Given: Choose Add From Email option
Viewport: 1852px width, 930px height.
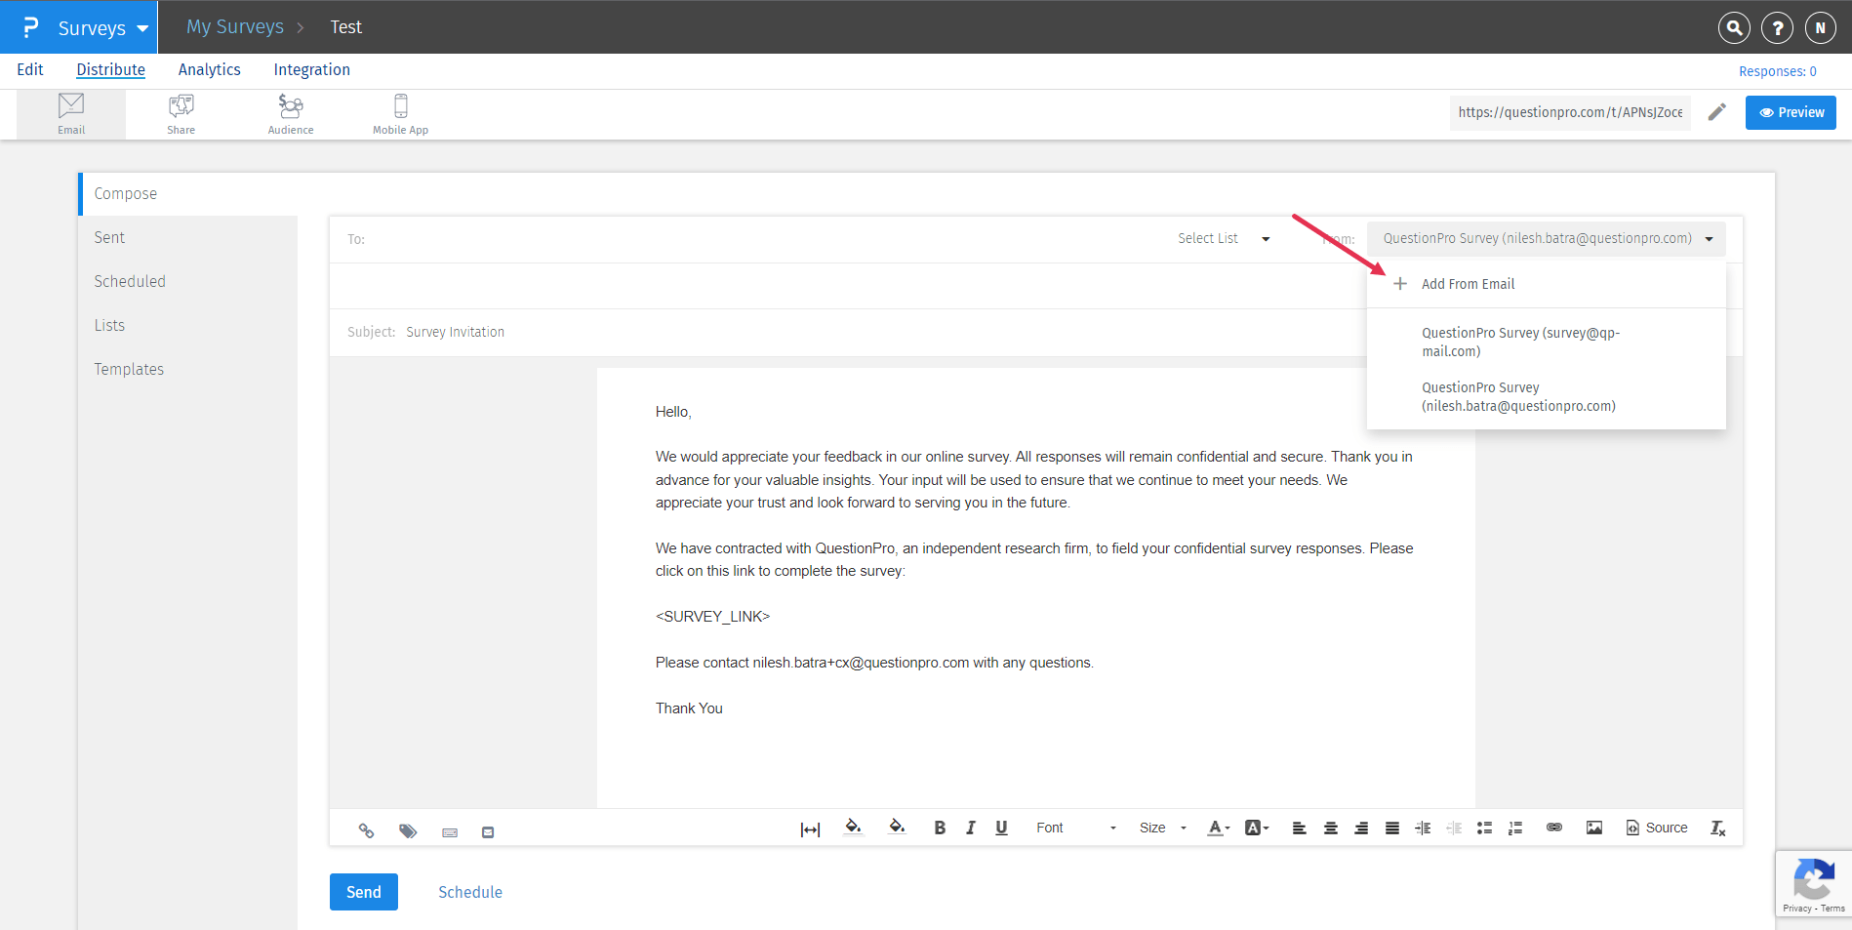Looking at the screenshot, I should click(1547, 284).
